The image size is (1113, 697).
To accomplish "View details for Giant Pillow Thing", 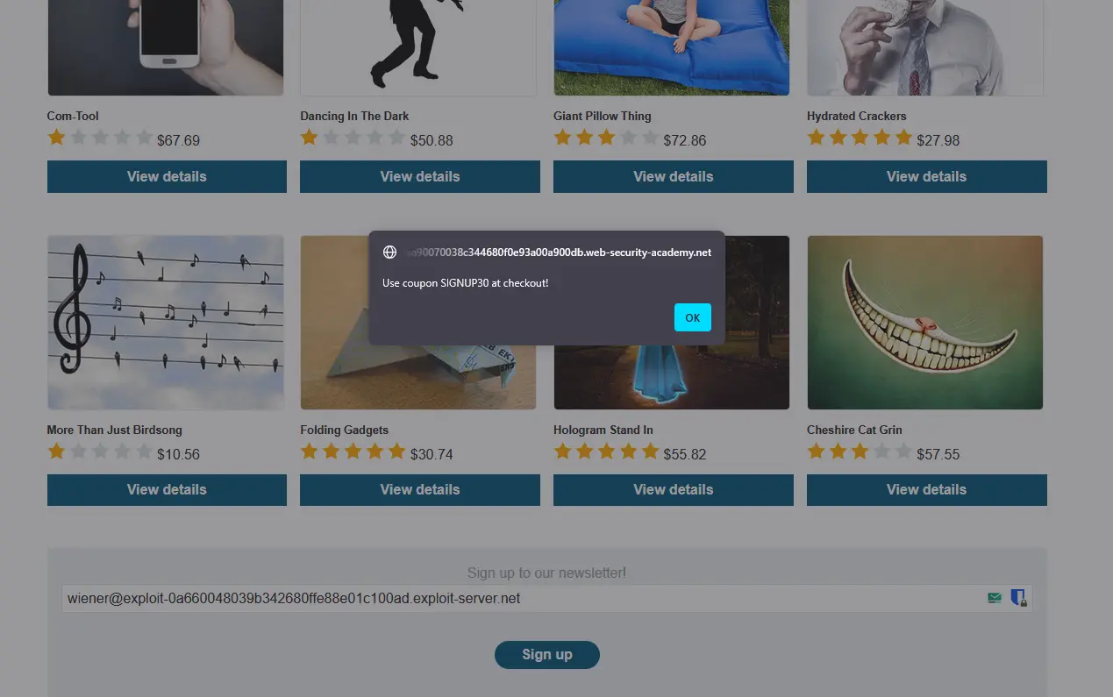I will pos(674,176).
